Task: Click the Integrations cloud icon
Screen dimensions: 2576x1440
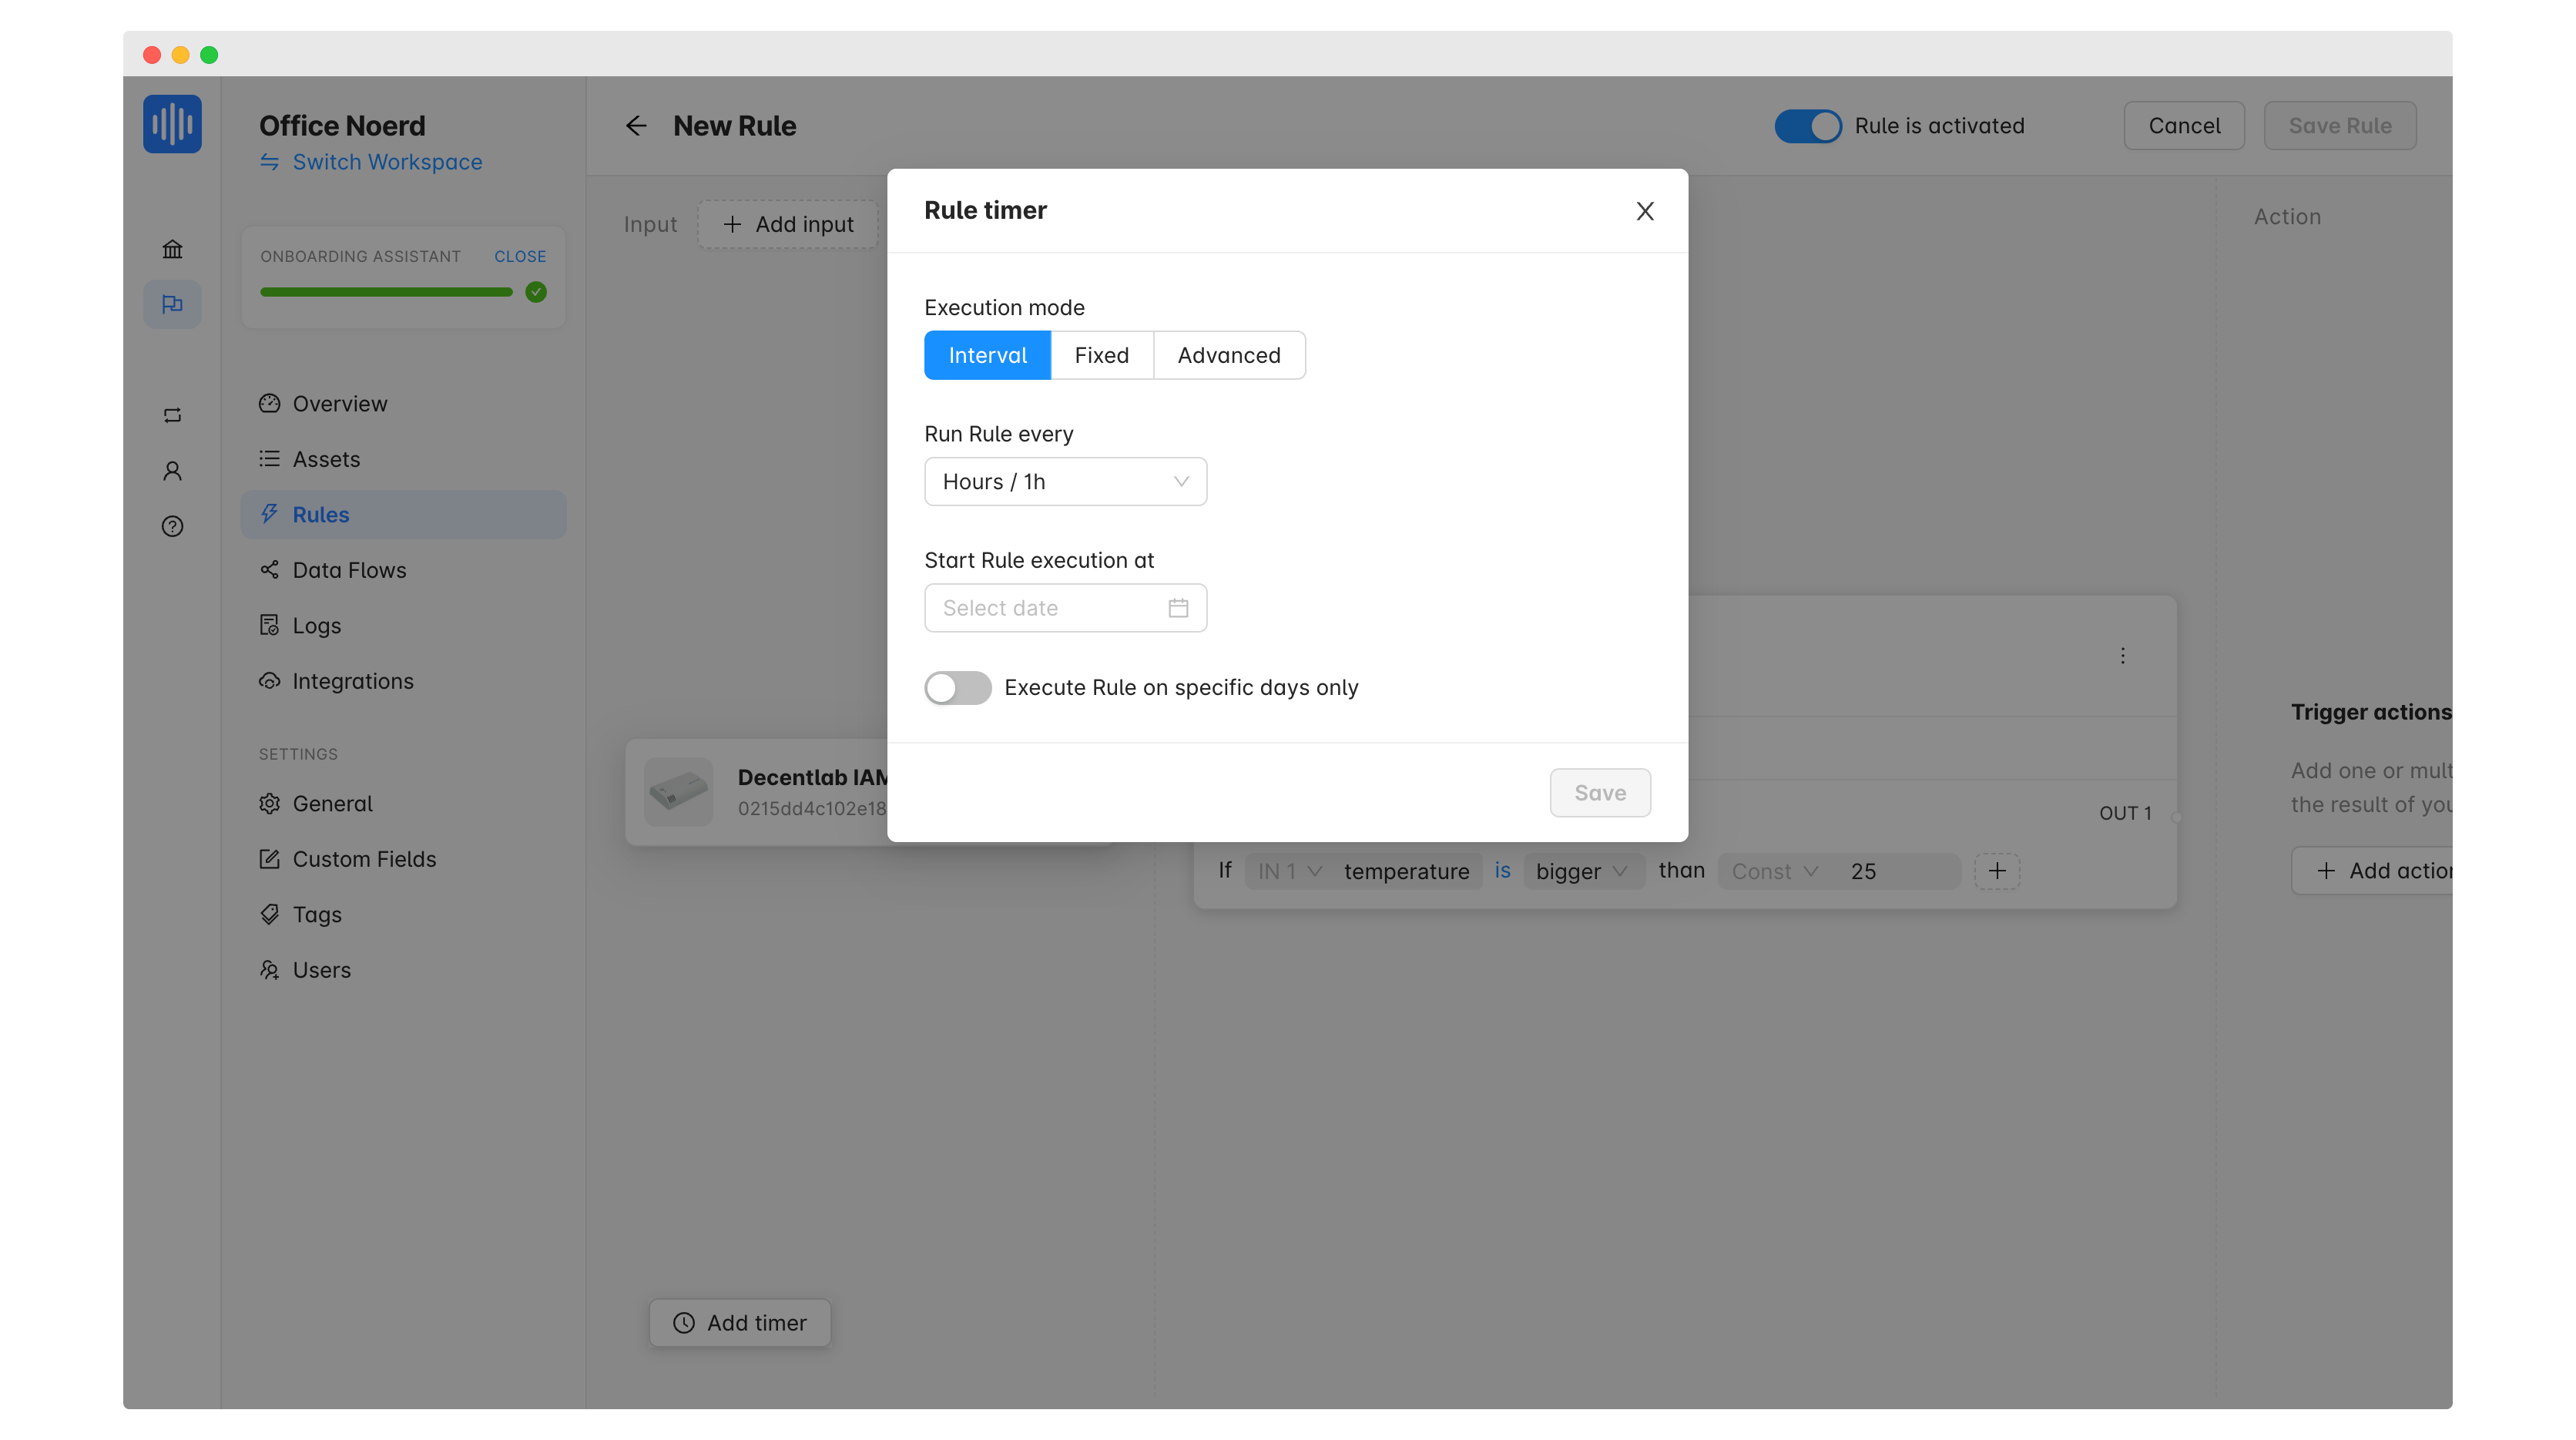Action: (269, 681)
